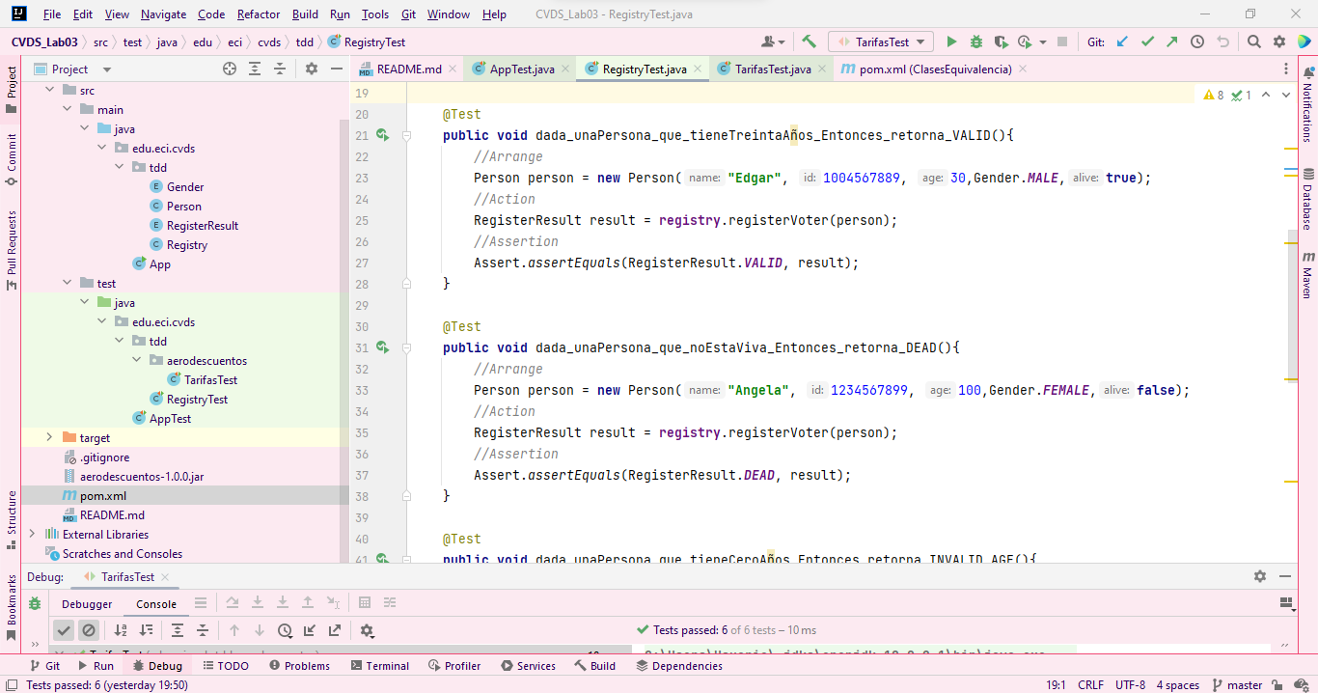Open the TarifasTest run configuration dropdown
The height and width of the screenshot is (693, 1318).
tap(881, 42)
